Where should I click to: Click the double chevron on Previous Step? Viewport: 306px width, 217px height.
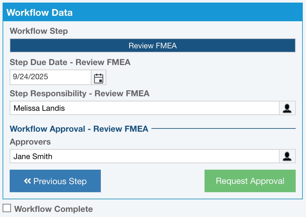27,181
